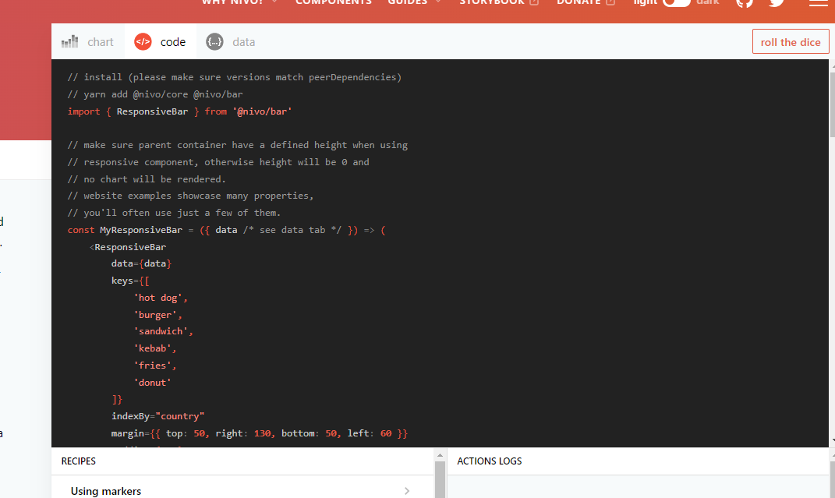The image size is (835, 498).
Task: Click the code panel vertical scrollbar
Action: [x=833, y=104]
